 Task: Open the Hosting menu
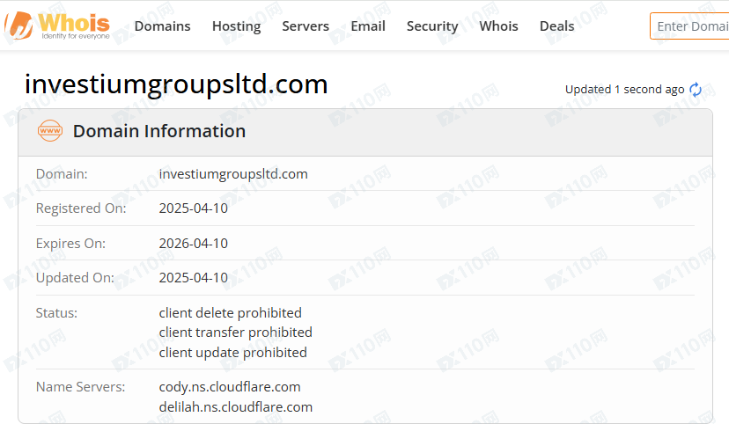pyautogui.click(x=236, y=26)
